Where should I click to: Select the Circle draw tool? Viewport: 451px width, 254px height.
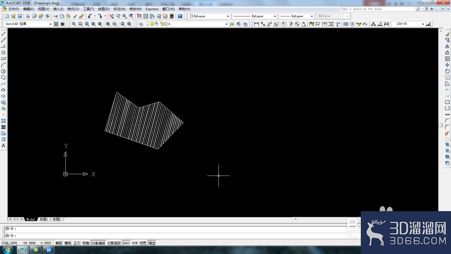pos(4,71)
